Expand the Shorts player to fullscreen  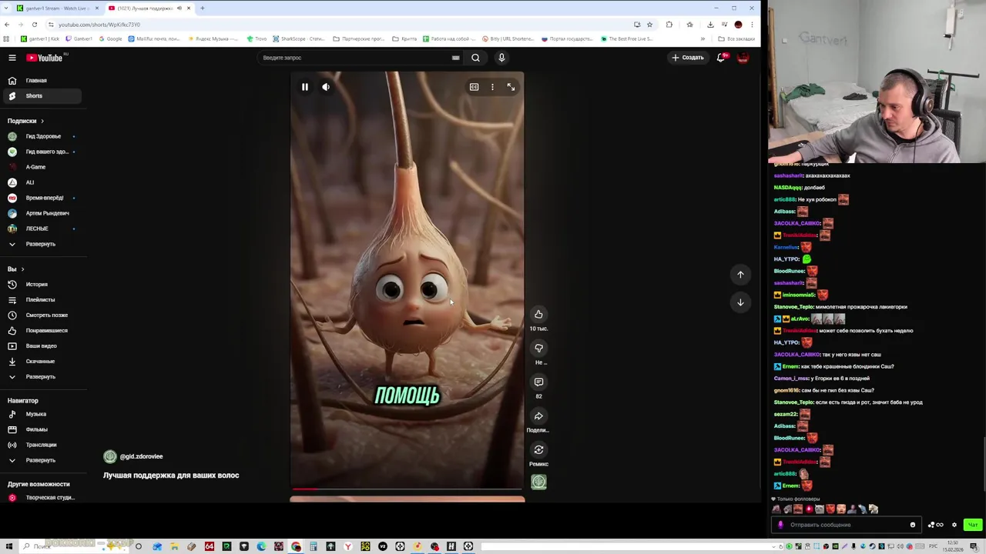[511, 87]
